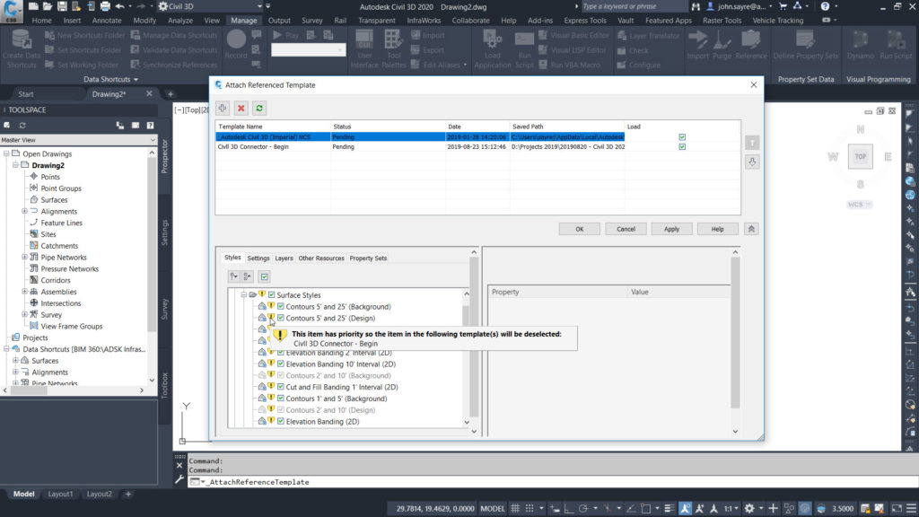Uncheck Load for Autodesk Civil 3D (Imperial) NCS template
919x517 pixels.
(682, 137)
